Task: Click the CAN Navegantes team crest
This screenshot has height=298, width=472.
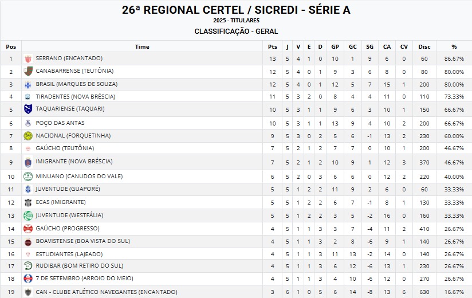Action: tap(28, 292)
